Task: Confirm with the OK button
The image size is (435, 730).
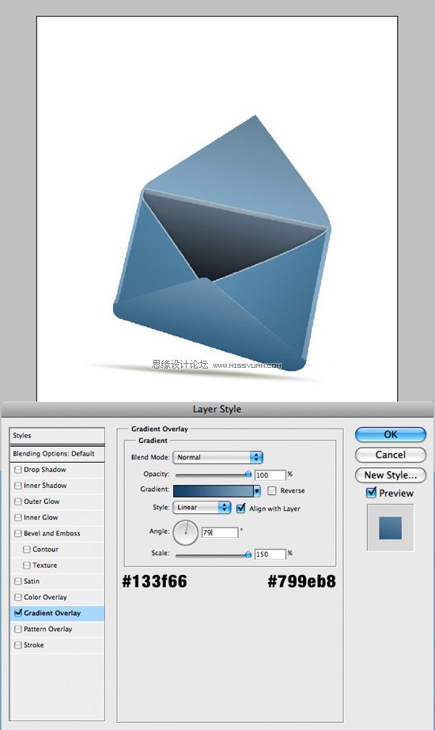Action: pos(390,434)
